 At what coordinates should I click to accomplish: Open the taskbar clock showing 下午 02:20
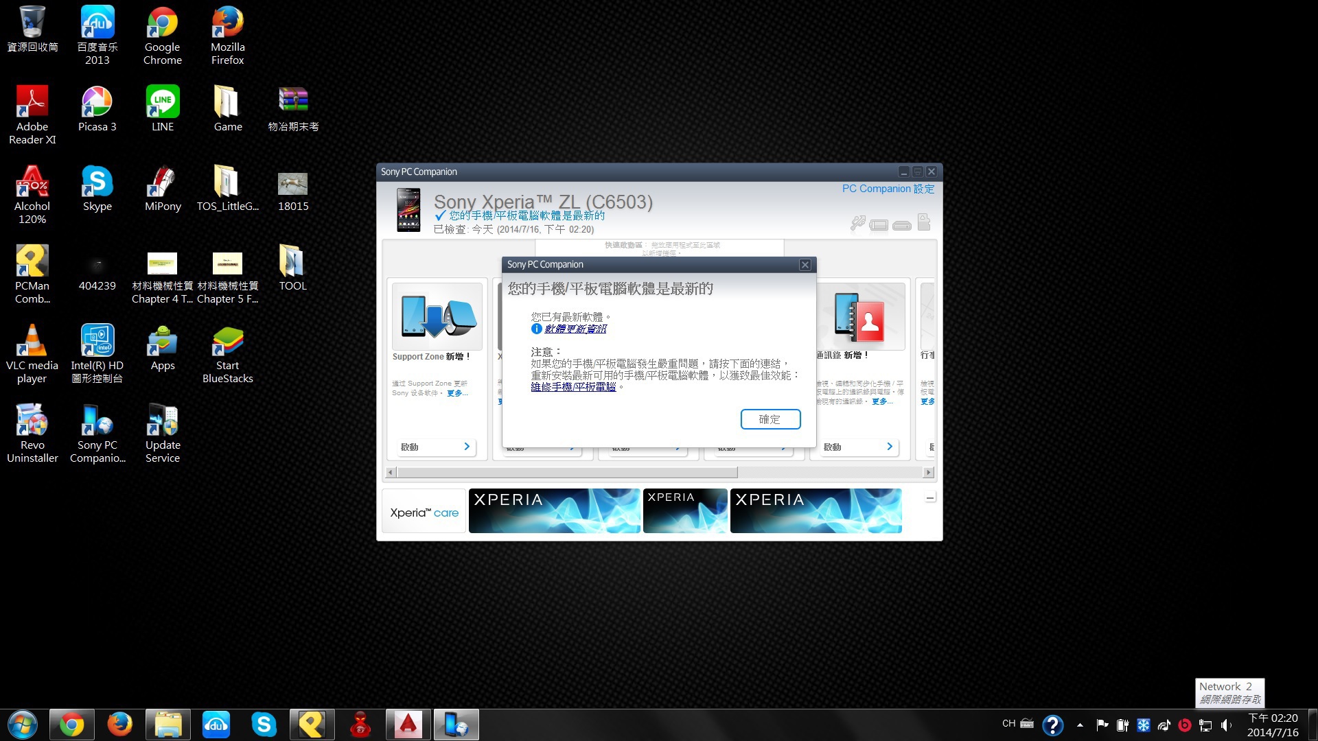(1273, 725)
